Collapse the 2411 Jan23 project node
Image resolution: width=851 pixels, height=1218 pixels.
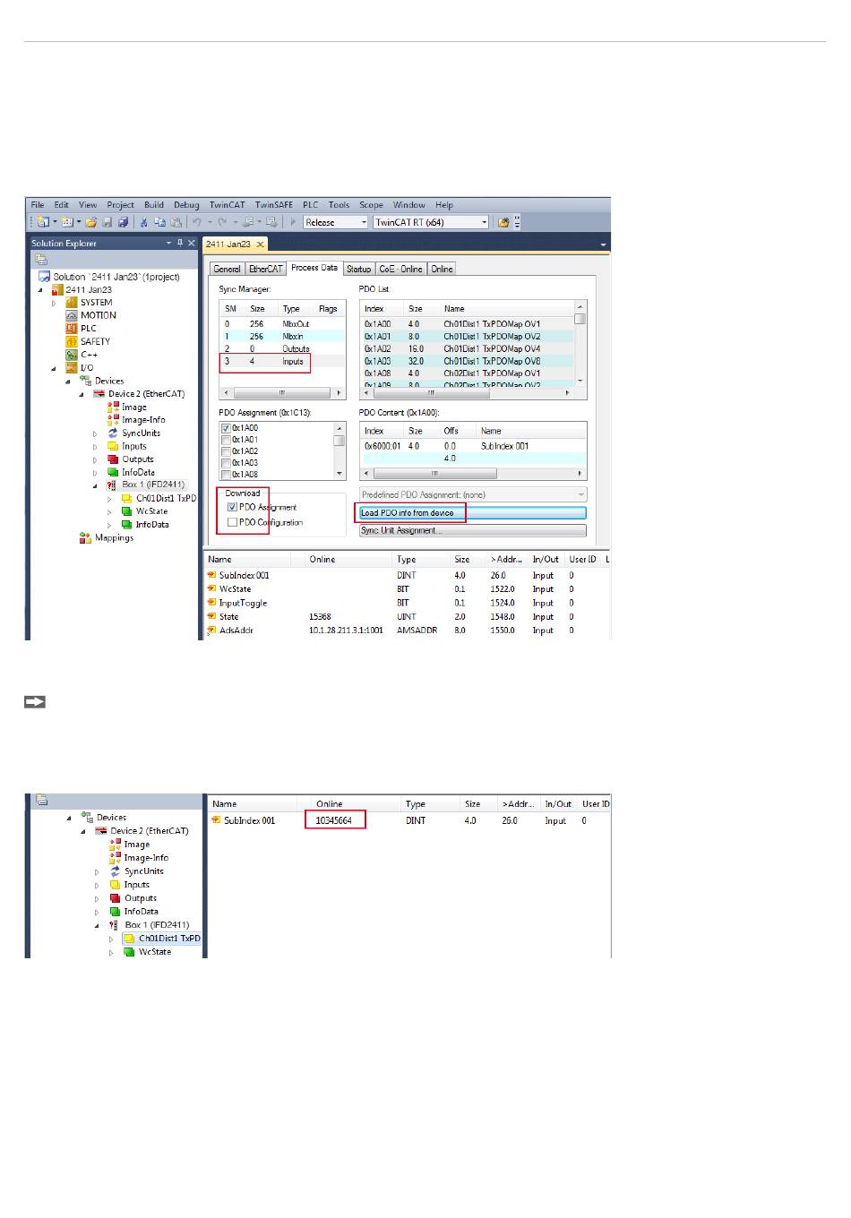point(40,290)
